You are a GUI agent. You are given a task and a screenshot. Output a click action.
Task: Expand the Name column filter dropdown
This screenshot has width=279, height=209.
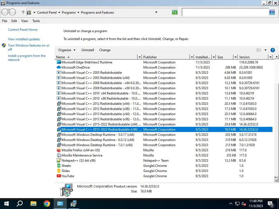point(139,57)
